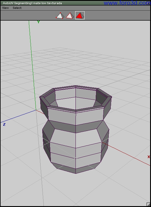Viewport: 151px width, 207px height.
Task: Click the red X axis label
Action: pyautogui.click(x=149, y=157)
